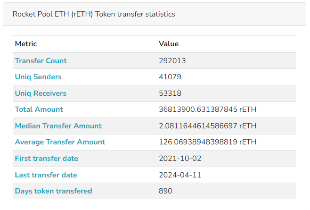Select the rETH Token transfer statistics panel title
This screenshot has width=310, height=210.
[94, 14]
